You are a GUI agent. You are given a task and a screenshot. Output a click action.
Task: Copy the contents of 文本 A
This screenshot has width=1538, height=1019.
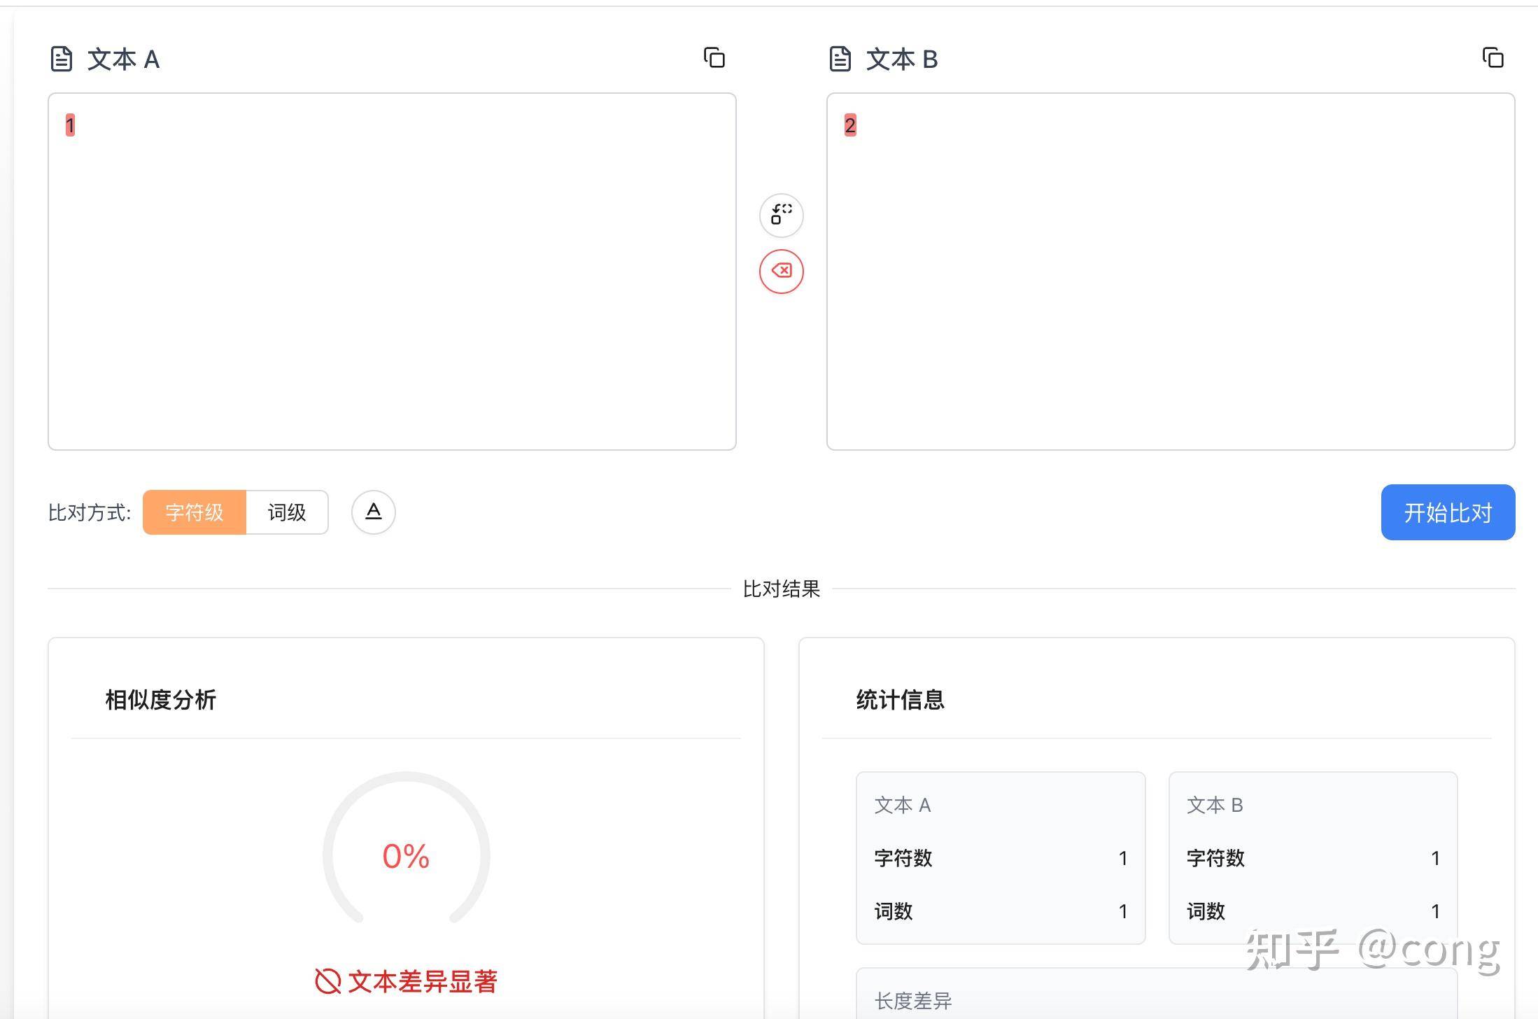(x=714, y=58)
